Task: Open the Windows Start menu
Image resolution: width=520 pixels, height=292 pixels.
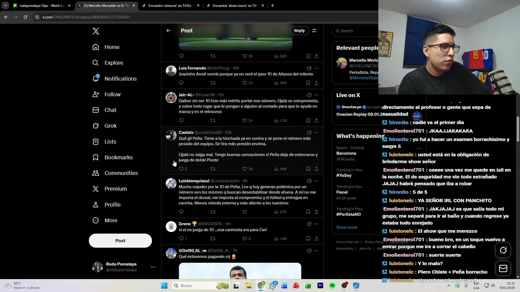Action: (164, 286)
